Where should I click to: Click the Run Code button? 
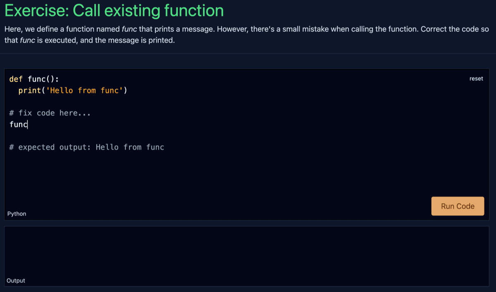point(458,206)
